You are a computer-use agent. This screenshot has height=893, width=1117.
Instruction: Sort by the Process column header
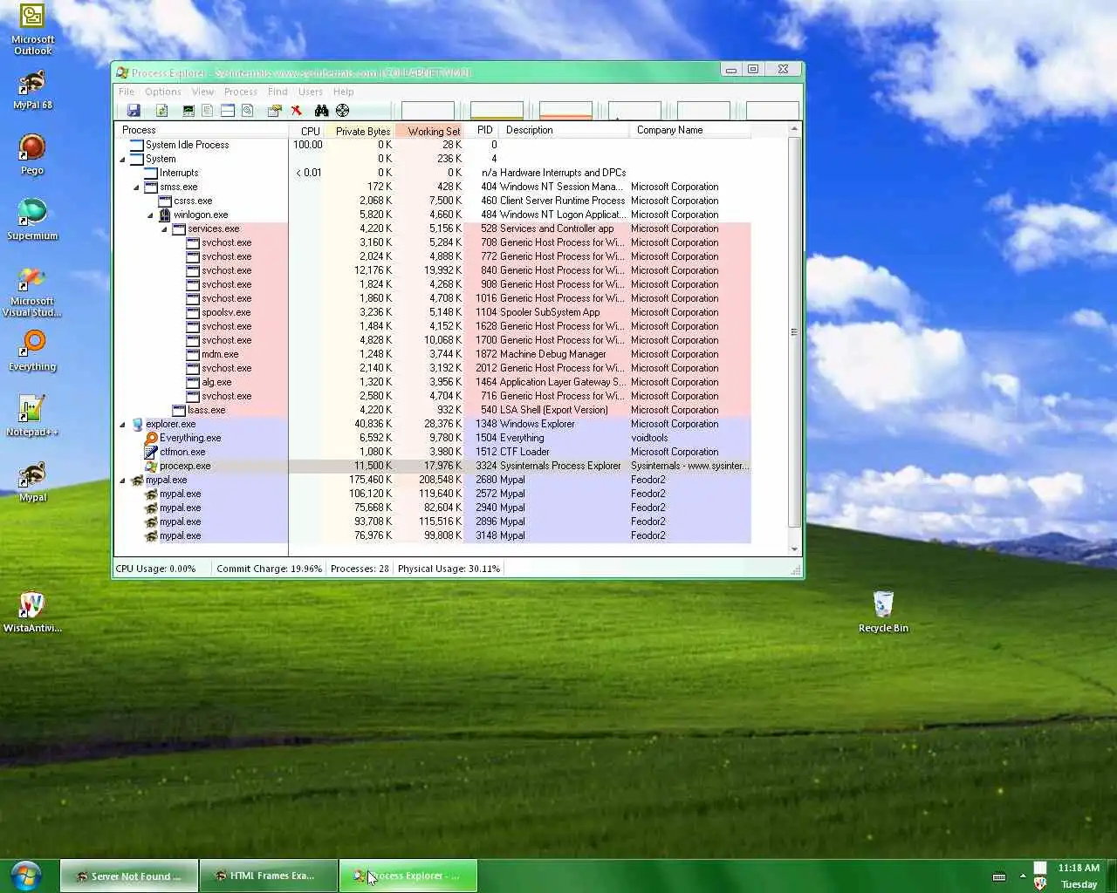pos(202,130)
